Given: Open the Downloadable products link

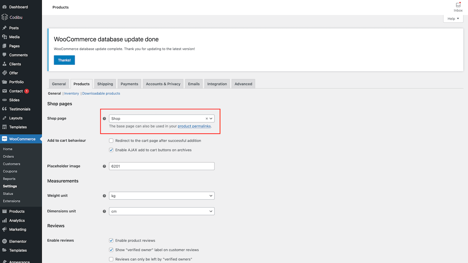Looking at the screenshot, I should pyautogui.click(x=101, y=93).
